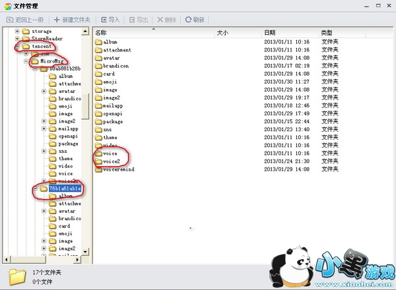Click tree scrollbar down arrow
The image size is (396, 290).
tap(85, 252)
